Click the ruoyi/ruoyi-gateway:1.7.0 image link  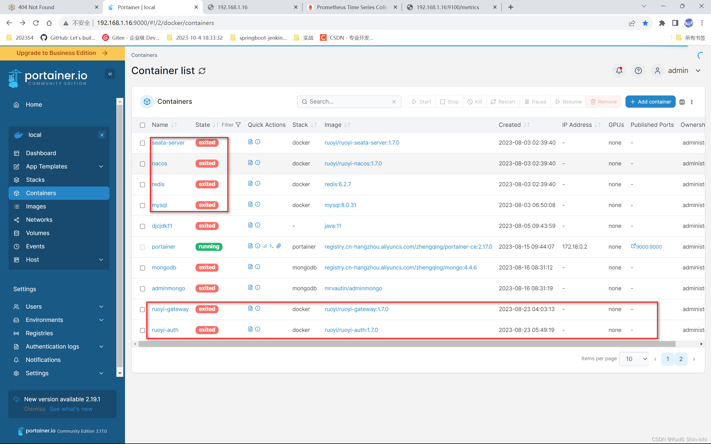pyautogui.click(x=356, y=309)
